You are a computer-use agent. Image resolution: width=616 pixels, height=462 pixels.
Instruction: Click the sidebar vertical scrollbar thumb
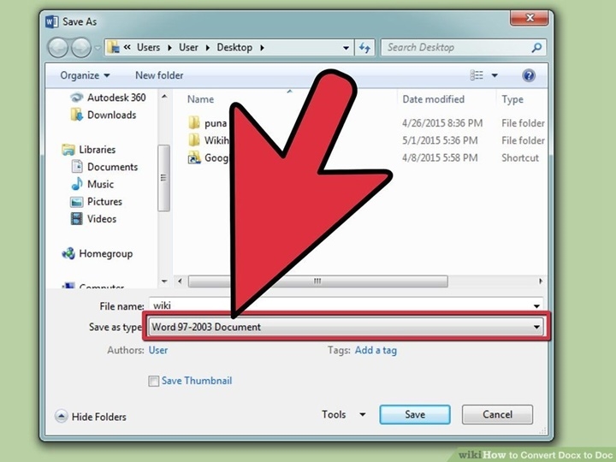point(163,178)
